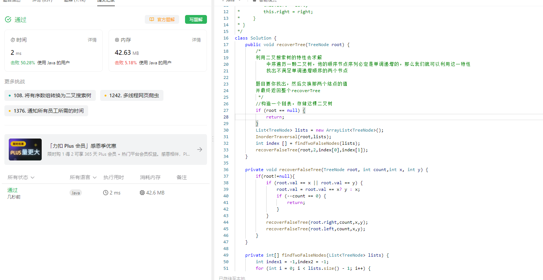
Task: Expand the 所有语言 filter dropdown
Action: pos(83,177)
